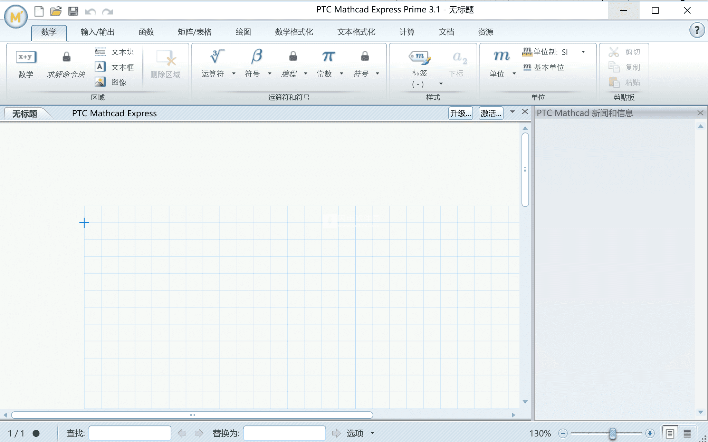This screenshot has height=442, width=708.
Task: Open the 常数 pi constants icon
Action: coord(328,56)
